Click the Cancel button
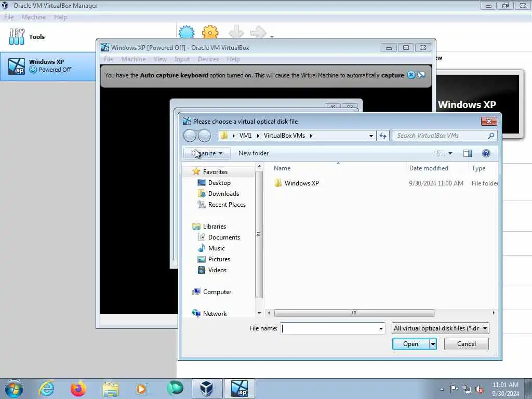Image resolution: width=532 pixels, height=399 pixels. pos(467,344)
